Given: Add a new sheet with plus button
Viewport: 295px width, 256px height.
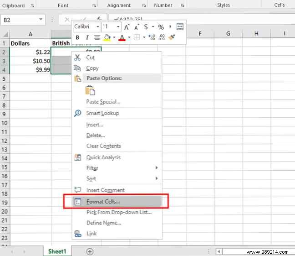Looking at the screenshot, I should pyautogui.click(x=90, y=251).
